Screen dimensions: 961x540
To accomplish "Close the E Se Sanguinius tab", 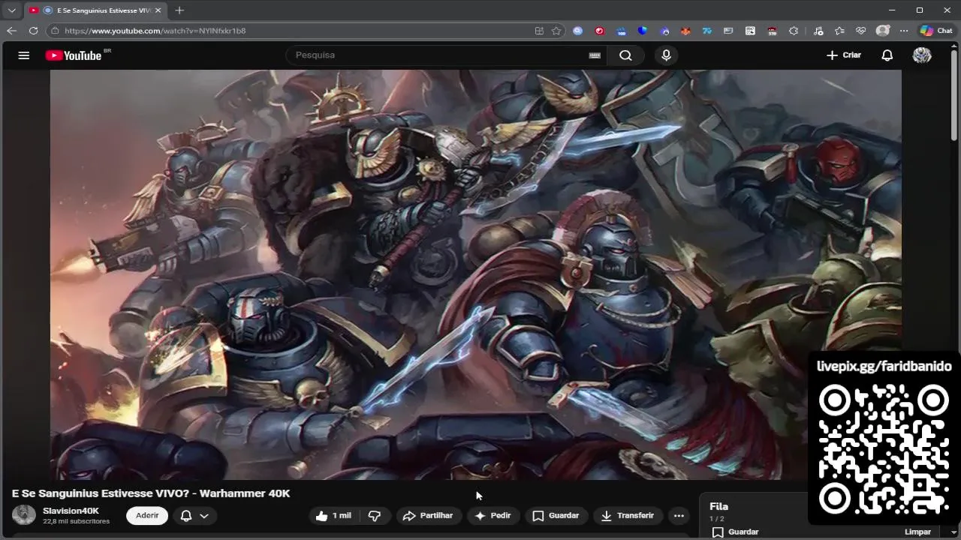I will click(158, 10).
